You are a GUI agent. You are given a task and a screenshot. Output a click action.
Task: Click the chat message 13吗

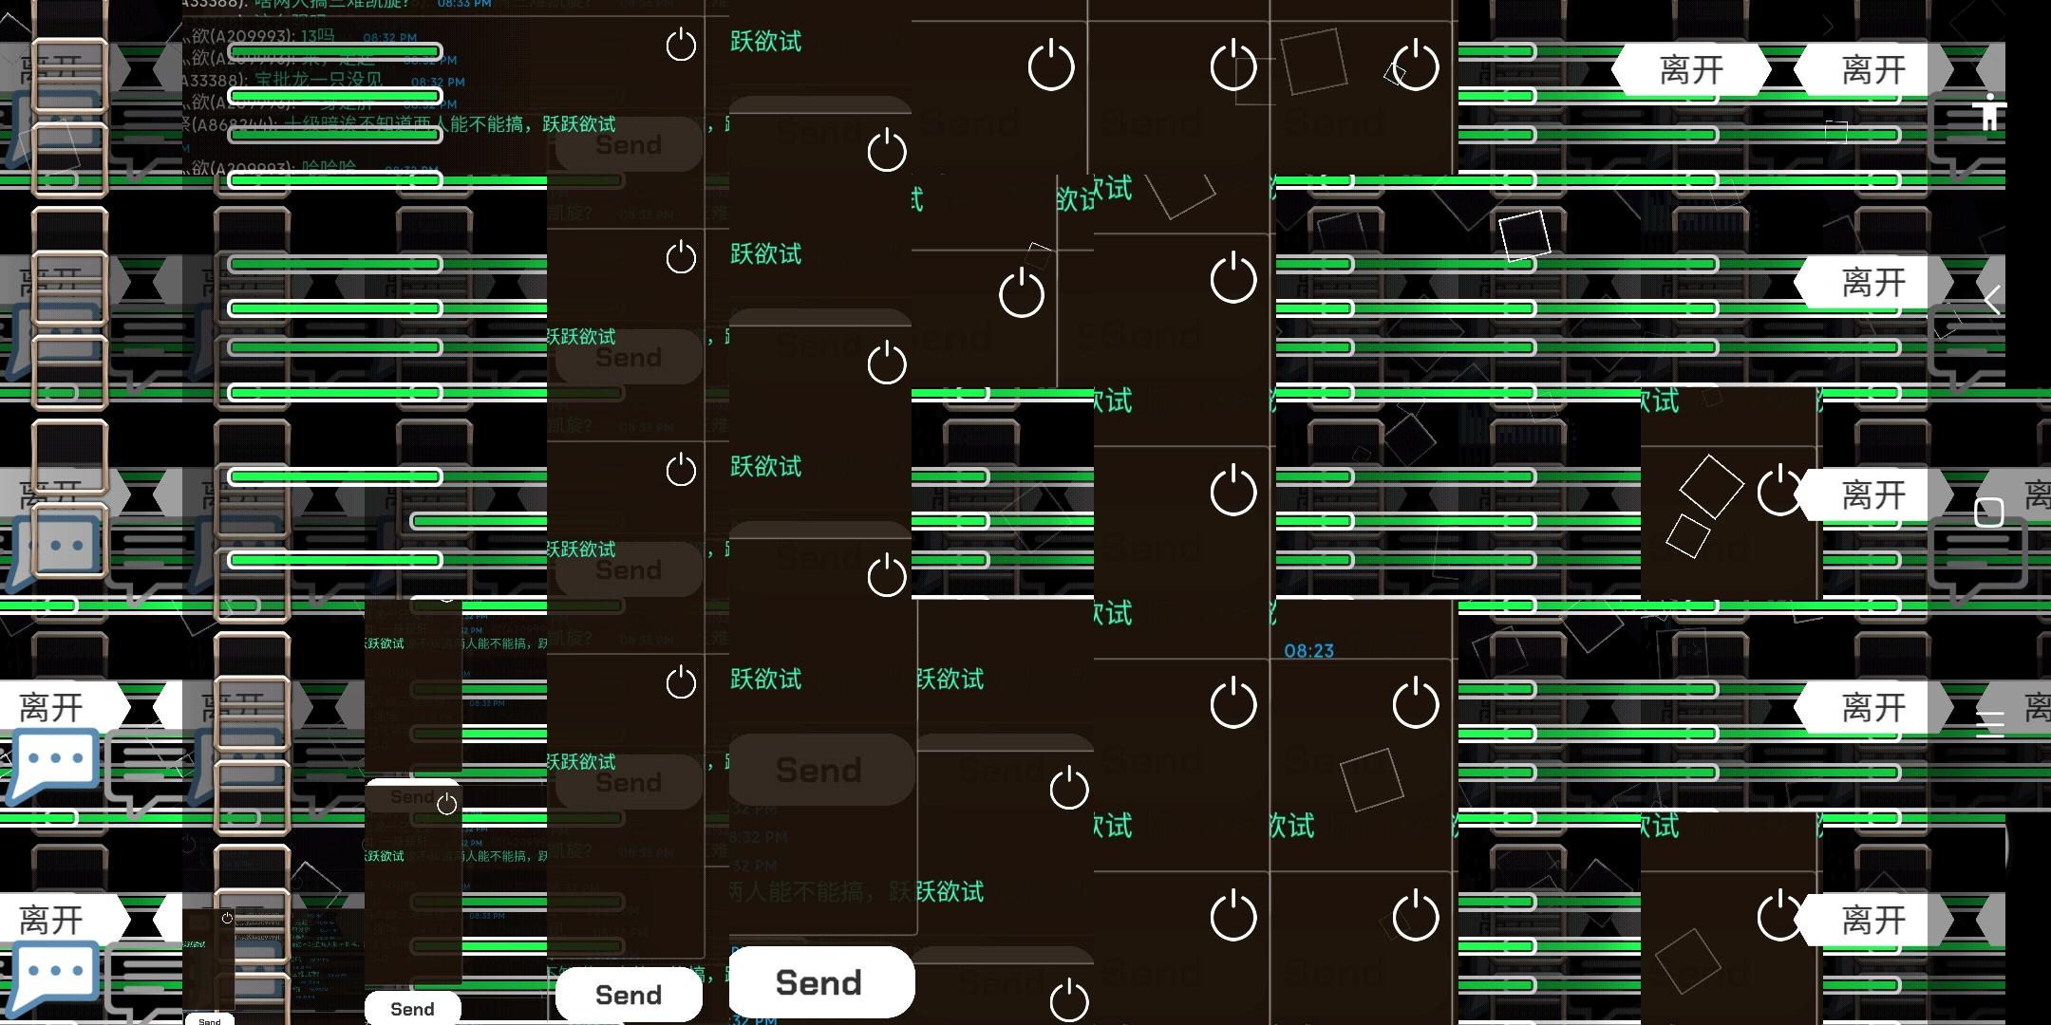click(317, 36)
